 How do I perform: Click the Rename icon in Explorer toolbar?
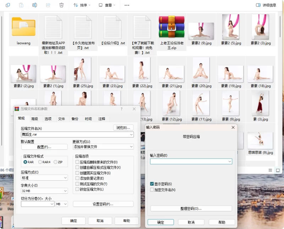point(34,5)
